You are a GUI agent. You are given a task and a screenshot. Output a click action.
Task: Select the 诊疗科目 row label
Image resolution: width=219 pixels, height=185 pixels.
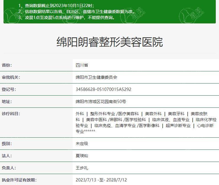(11, 114)
